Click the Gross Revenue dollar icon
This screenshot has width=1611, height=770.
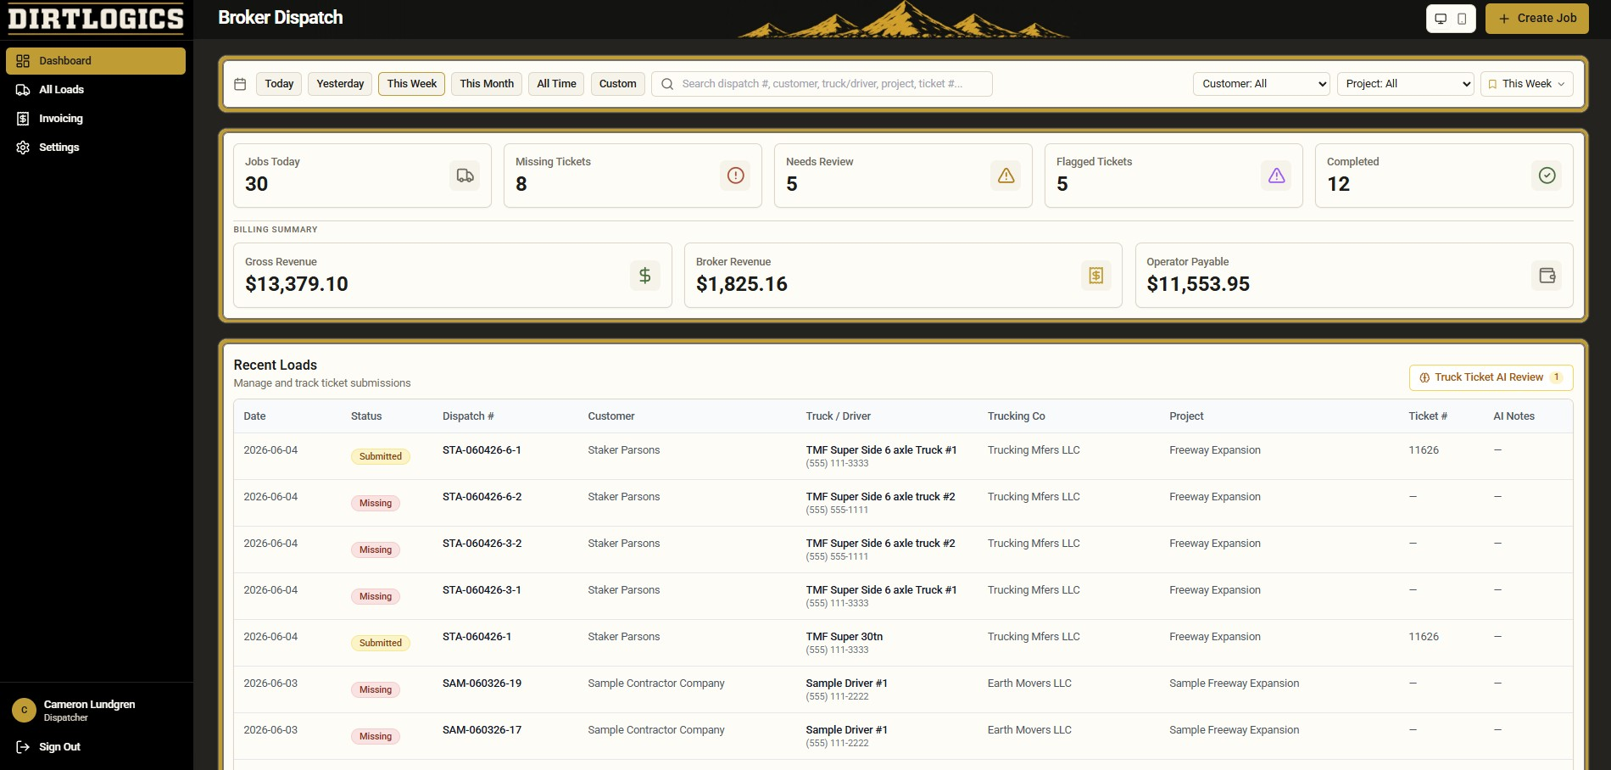(x=644, y=276)
